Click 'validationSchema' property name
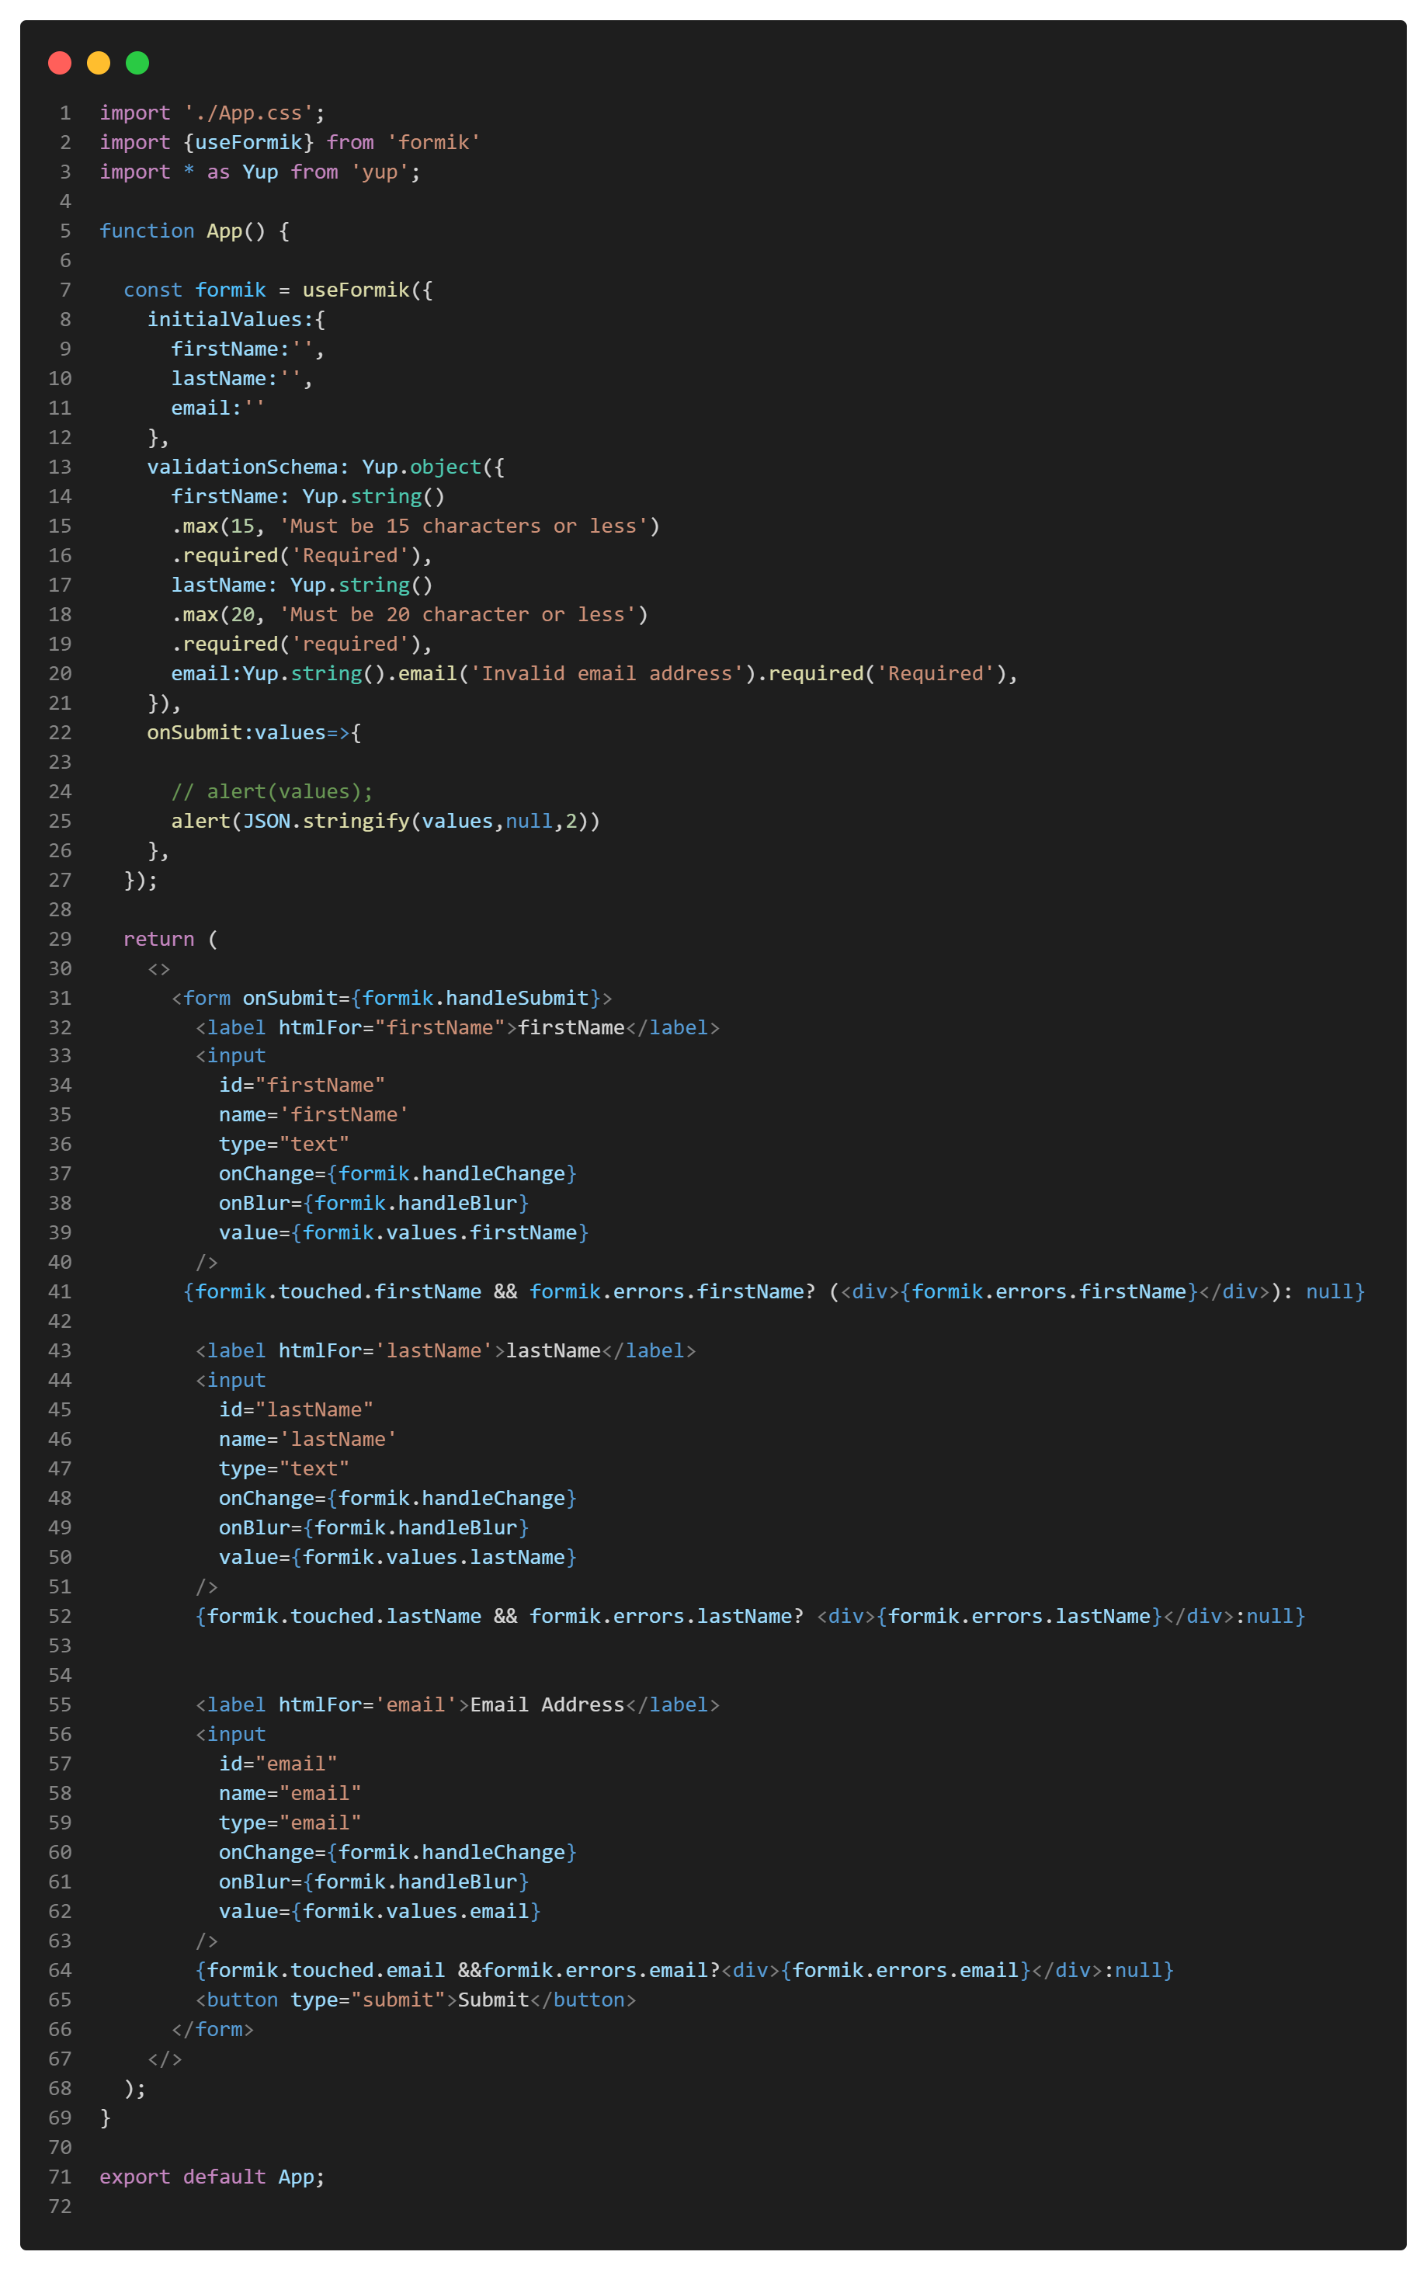The height and width of the screenshot is (2269, 1427). [x=242, y=467]
